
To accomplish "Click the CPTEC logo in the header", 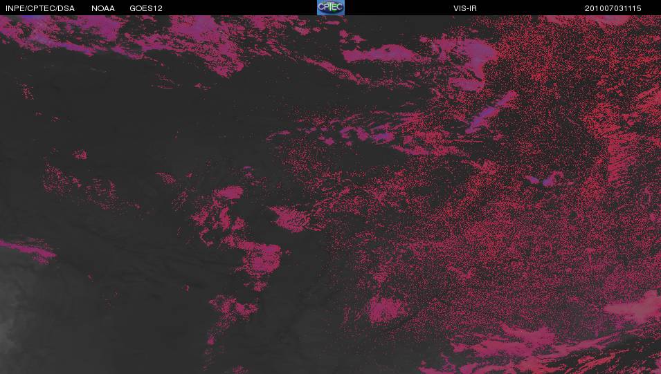I will [331, 8].
